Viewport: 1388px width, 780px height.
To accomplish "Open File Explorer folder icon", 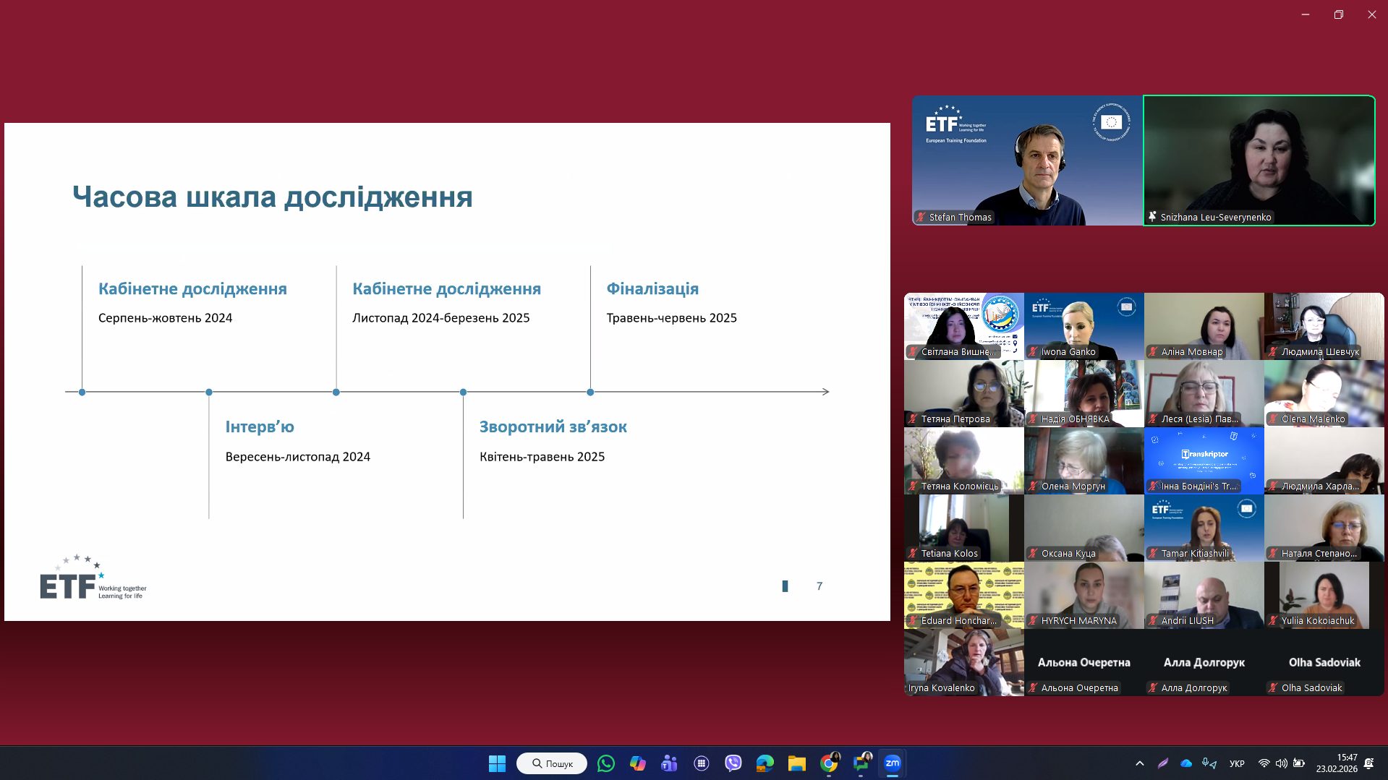I will tap(797, 763).
